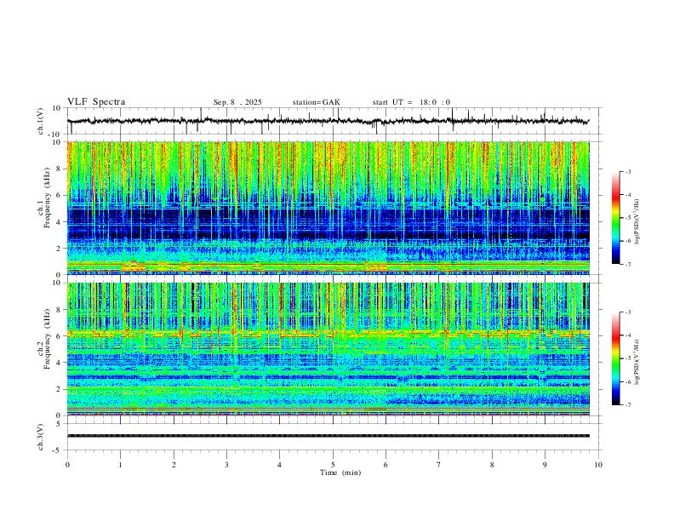Click the "8" kHz tick on ch.1 spectrogram
The height and width of the screenshot is (521, 674).
59,169
